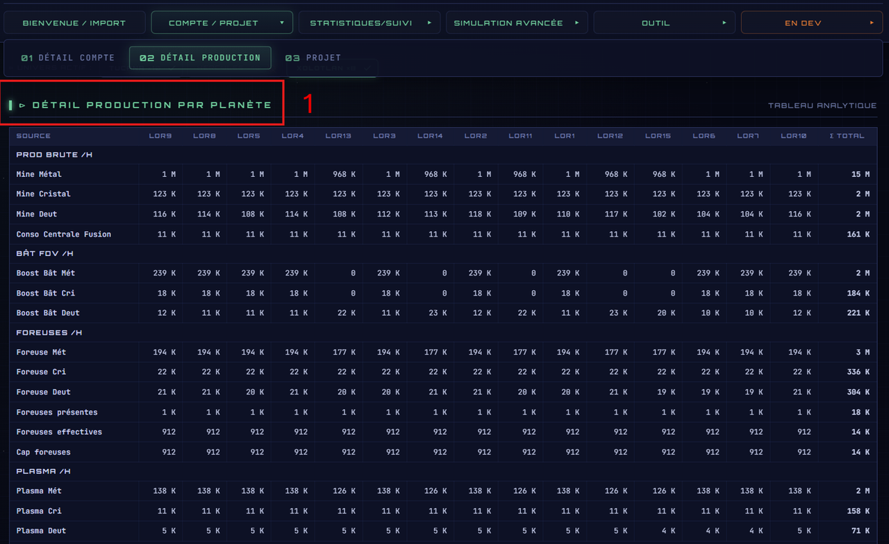Switch to 01 Détail Compte tab
The height and width of the screenshot is (544, 889).
click(68, 58)
